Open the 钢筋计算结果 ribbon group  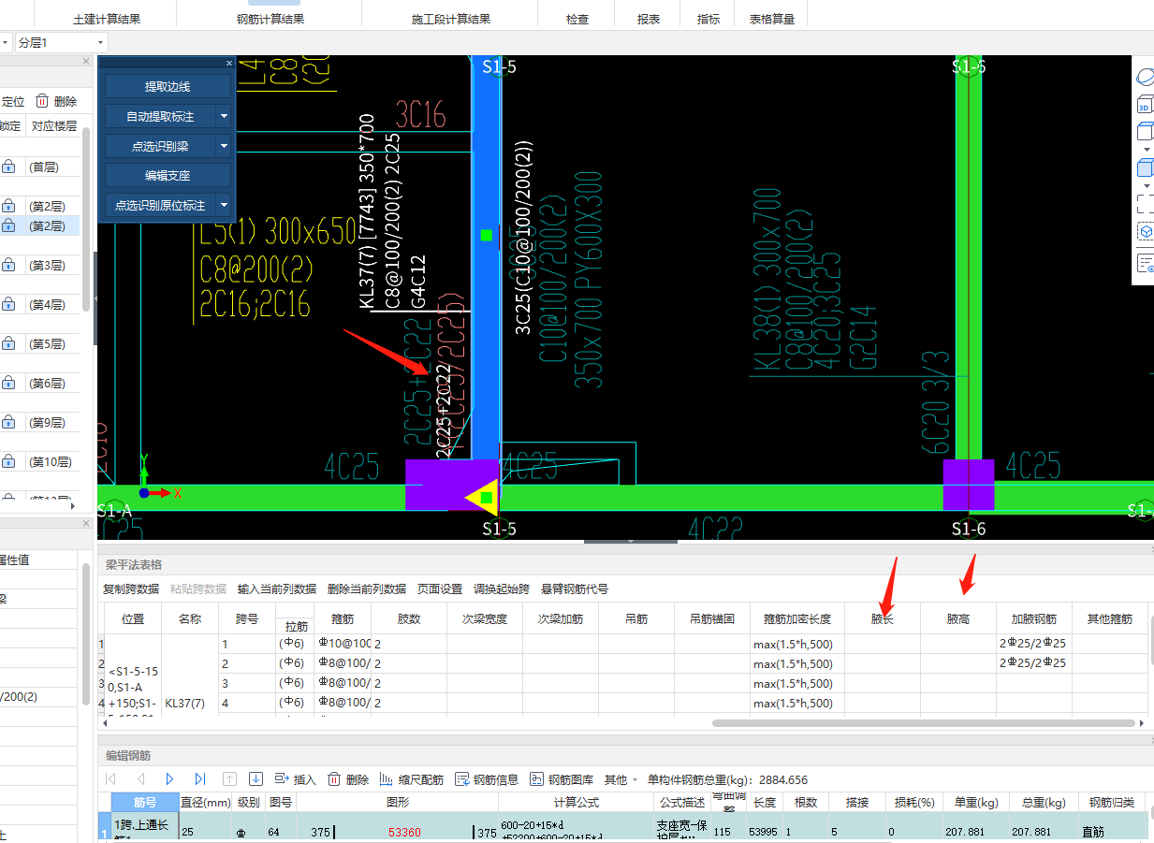click(270, 19)
